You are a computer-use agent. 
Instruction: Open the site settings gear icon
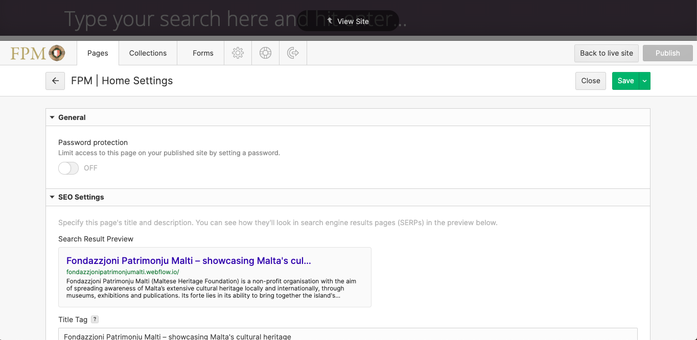click(x=238, y=53)
